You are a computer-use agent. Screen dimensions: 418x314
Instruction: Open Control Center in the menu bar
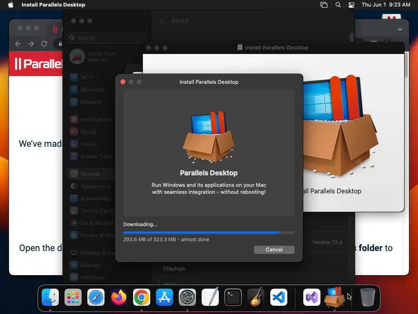pyautogui.click(x=351, y=5)
